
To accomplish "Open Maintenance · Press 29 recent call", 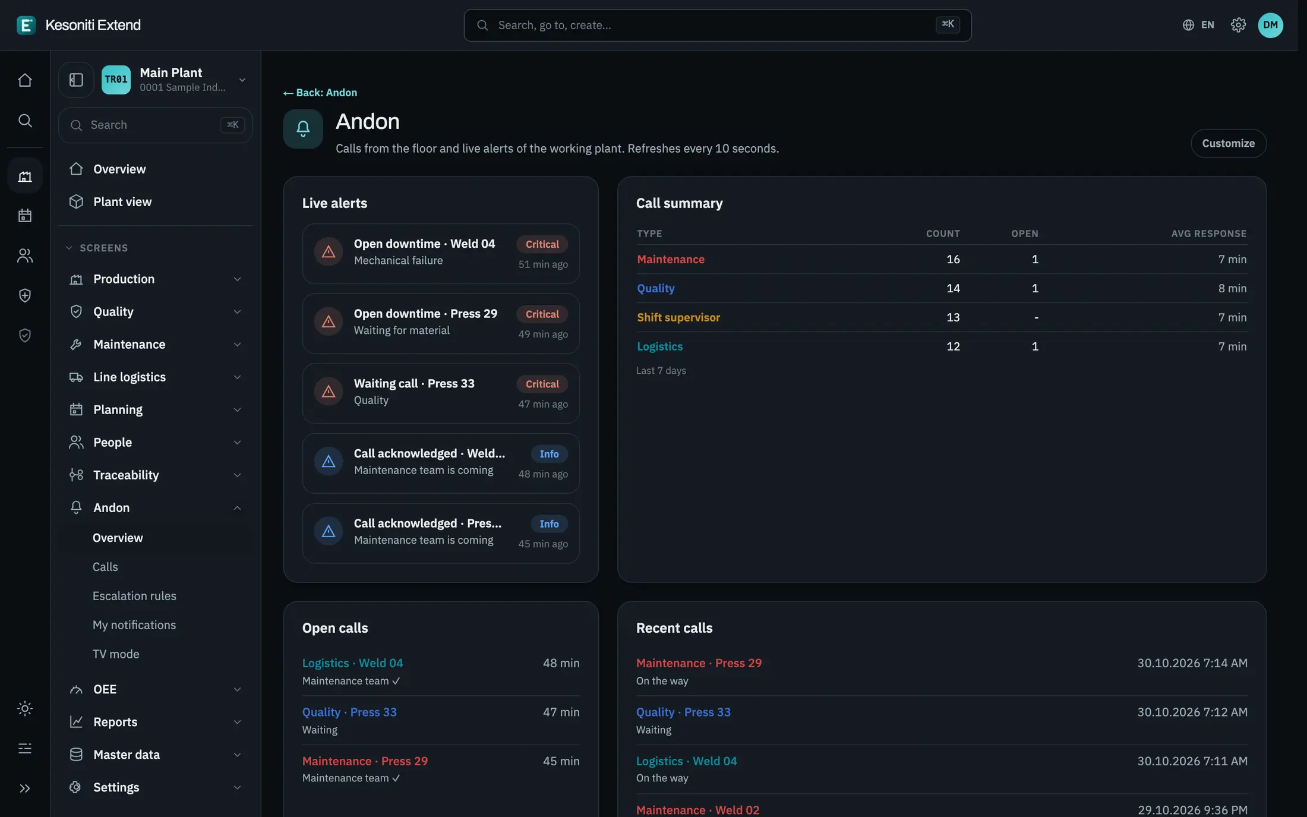I will click(x=942, y=671).
